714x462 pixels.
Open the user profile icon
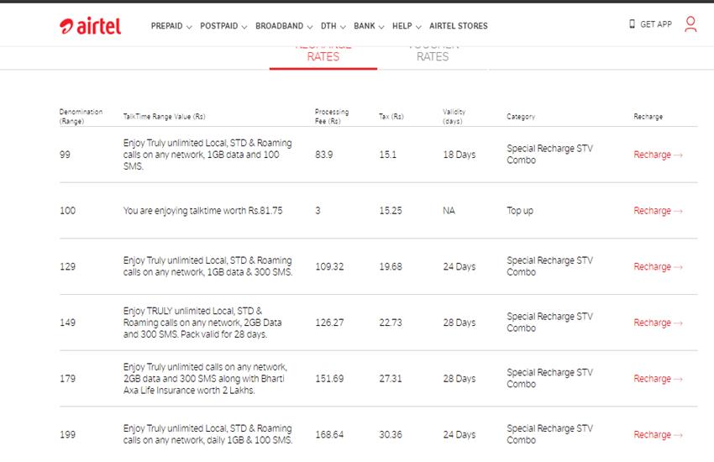coord(690,24)
